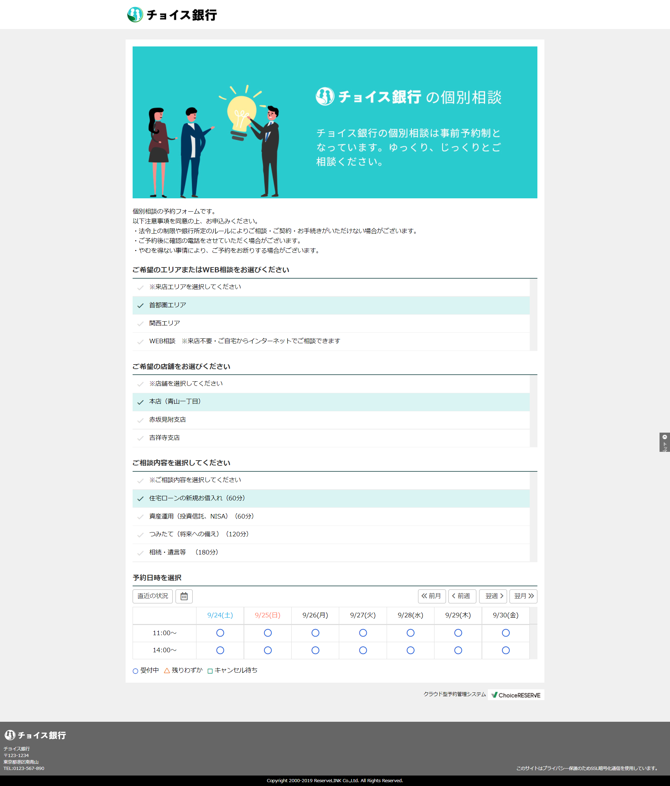The image size is (670, 786).
Task: Pick 相続・遺言等 (180分) consultation
Action: [184, 552]
